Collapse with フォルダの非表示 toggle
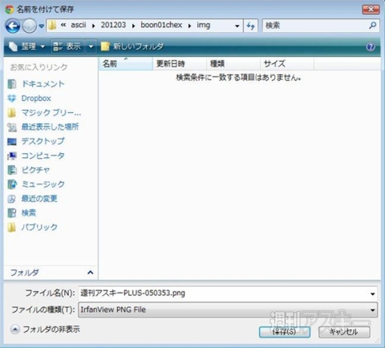 [45, 330]
